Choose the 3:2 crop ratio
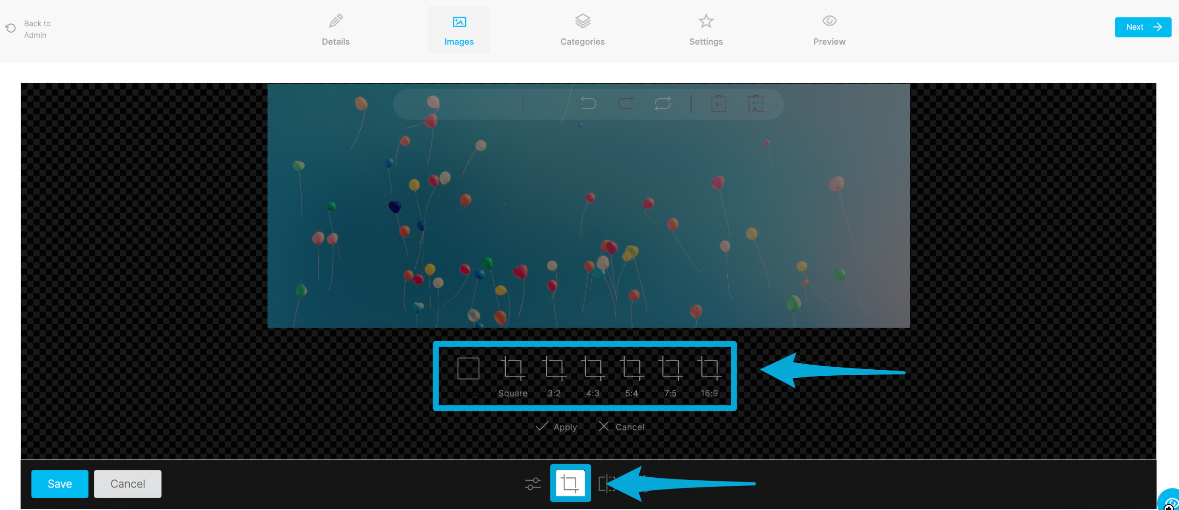The width and height of the screenshot is (1179, 510). (x=554, y=376)
